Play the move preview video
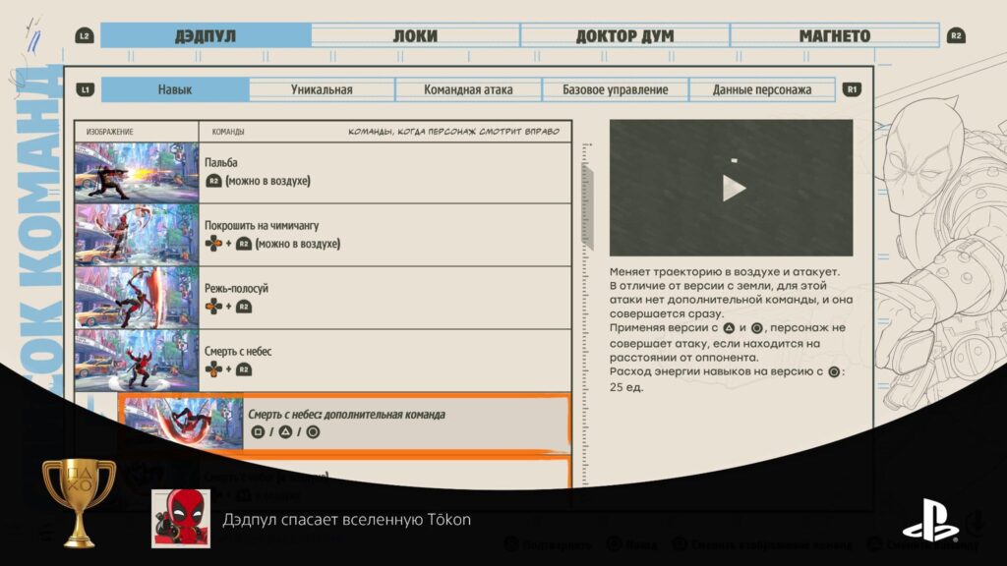This screenshot has height=566, width=1007. point(732,188)
